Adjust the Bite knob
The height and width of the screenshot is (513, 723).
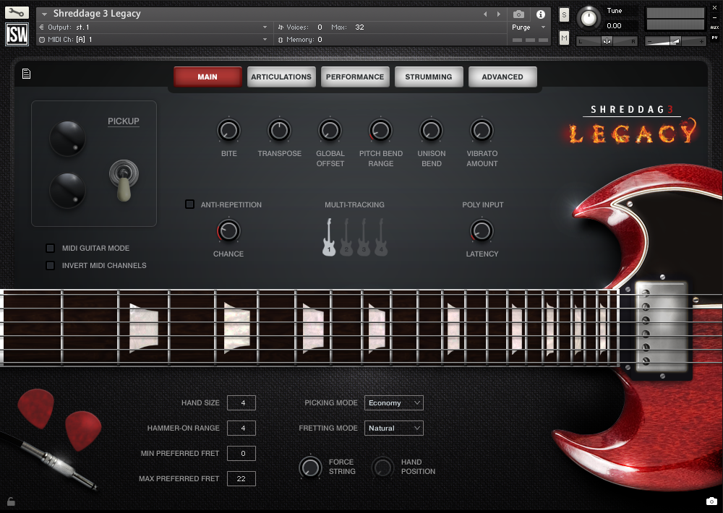[x=228, y=129]
